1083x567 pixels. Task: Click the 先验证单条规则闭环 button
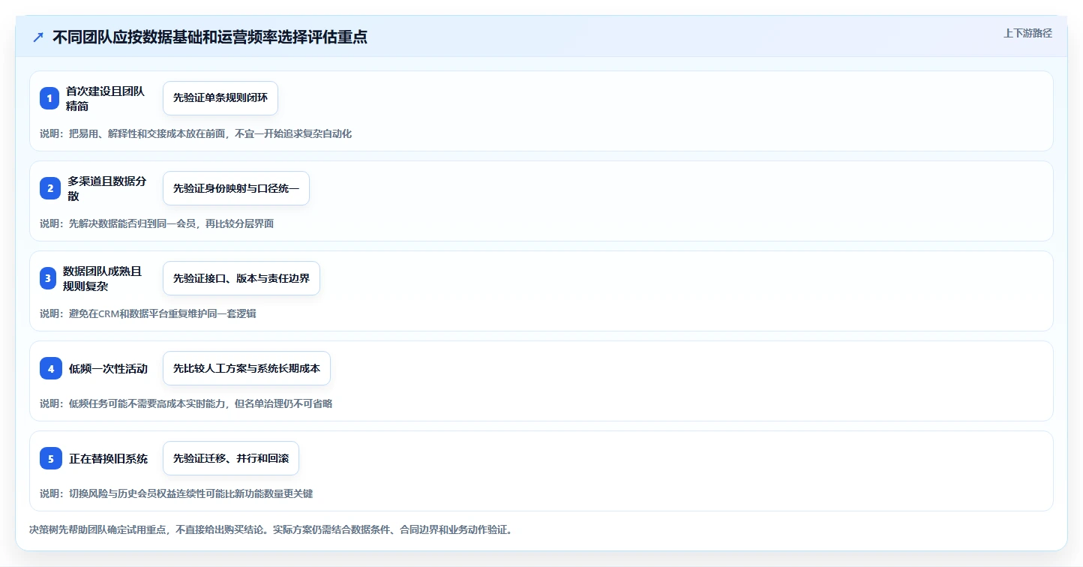coord(220,98)
